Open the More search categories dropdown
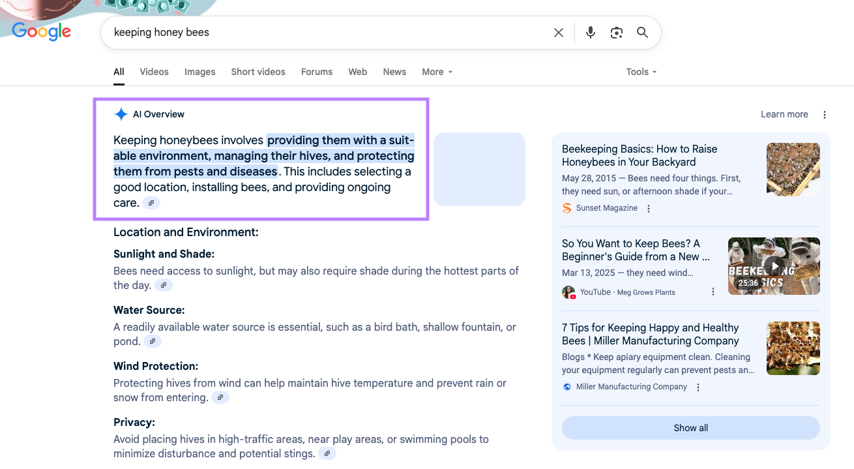This screenshot has width=854, height=469. tap(437, 72)
